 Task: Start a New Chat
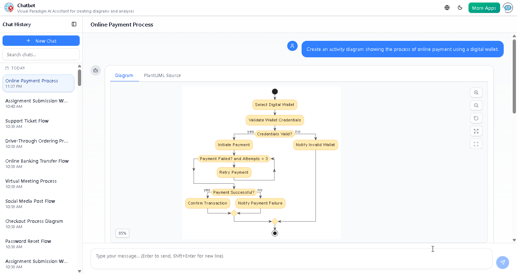pos(41,40)
